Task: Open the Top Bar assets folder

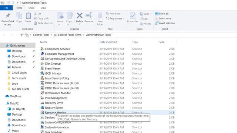Action: pyautogui.click(x=20, y=89)
